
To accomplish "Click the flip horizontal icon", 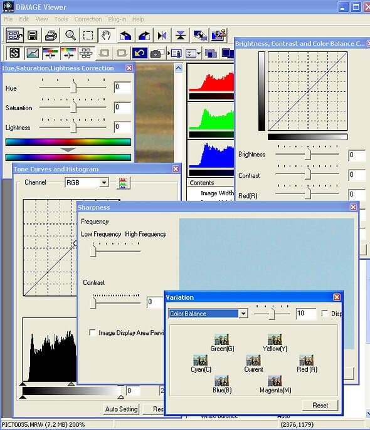I will point(162,36).
